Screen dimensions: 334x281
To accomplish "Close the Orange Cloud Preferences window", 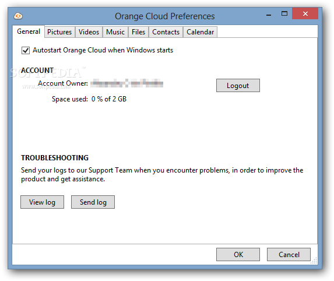I will coord(305,13).
